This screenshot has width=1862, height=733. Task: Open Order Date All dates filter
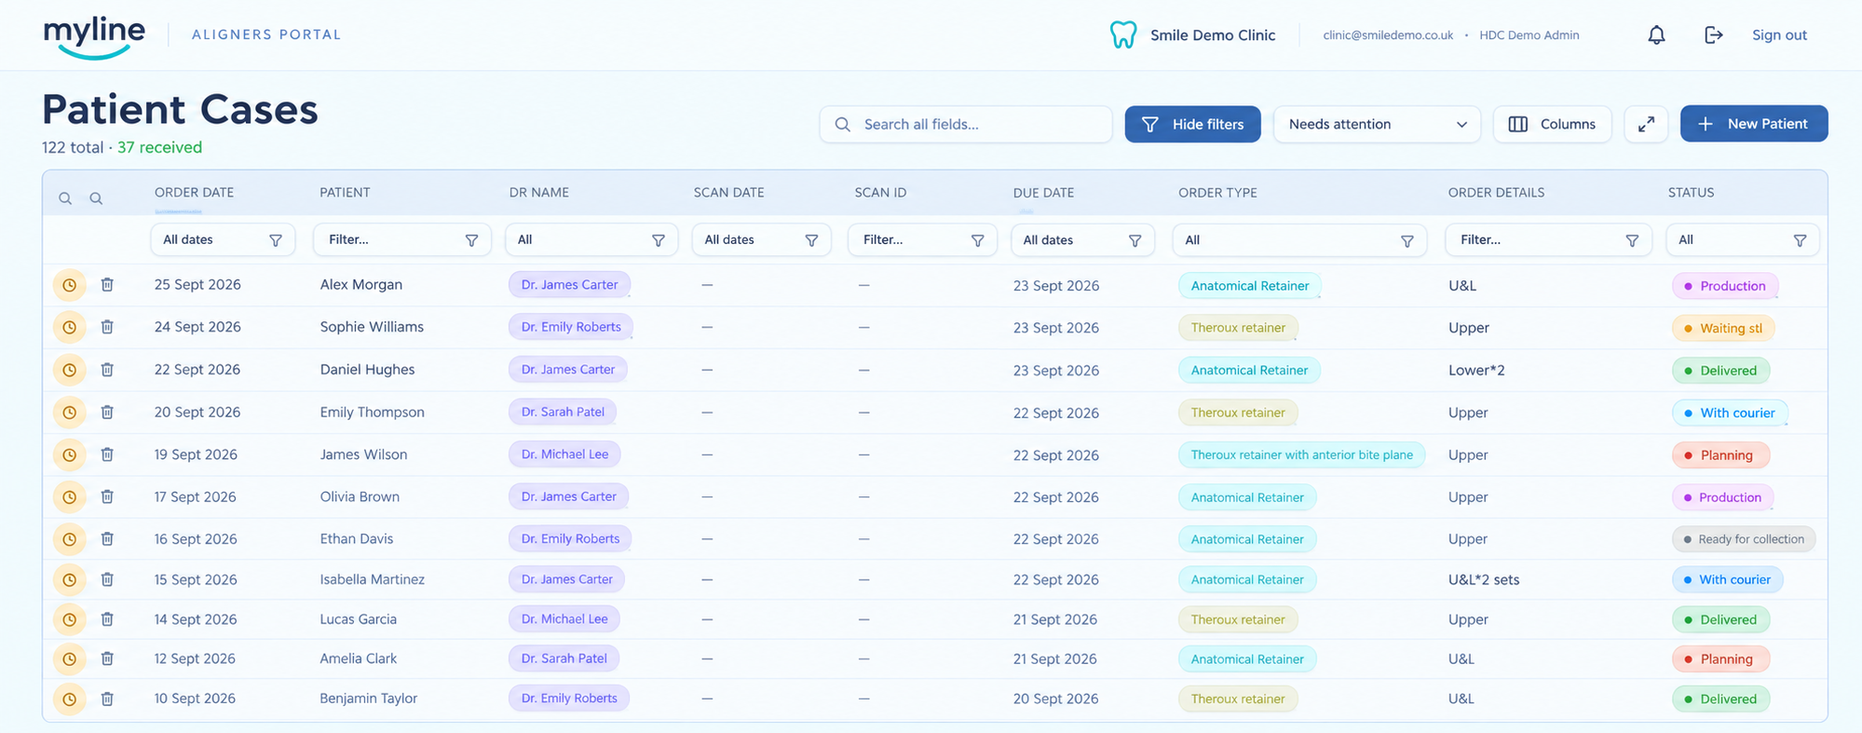pos(223,239)
